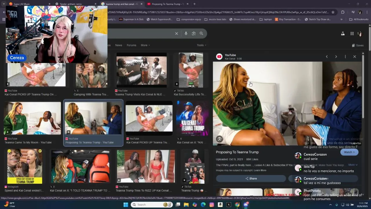This screenshot has height=209, width=371.
Task: Open 'Speed and Kai Cenat ended' Instagram thumbnail
Action: tap(25, 166)
